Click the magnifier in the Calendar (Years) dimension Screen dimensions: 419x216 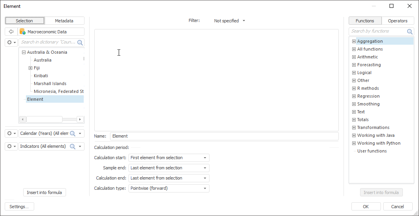click(72, 133)
